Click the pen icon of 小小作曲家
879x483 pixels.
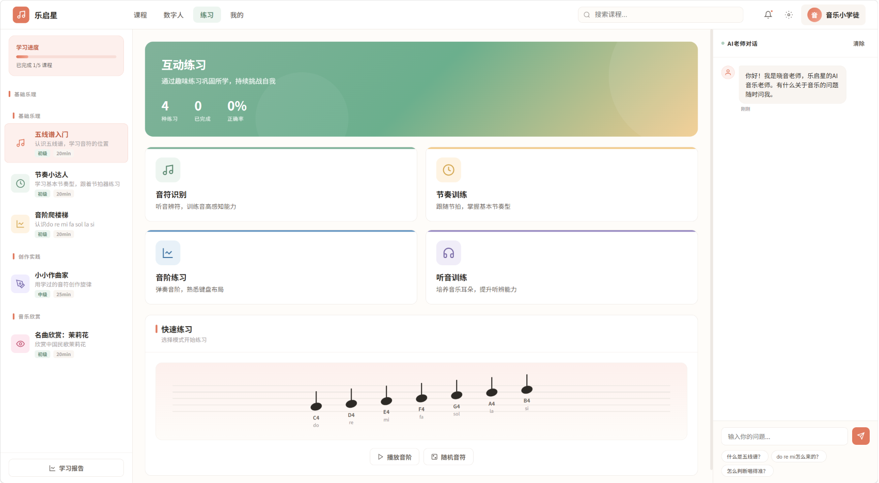tap(21, 284)
